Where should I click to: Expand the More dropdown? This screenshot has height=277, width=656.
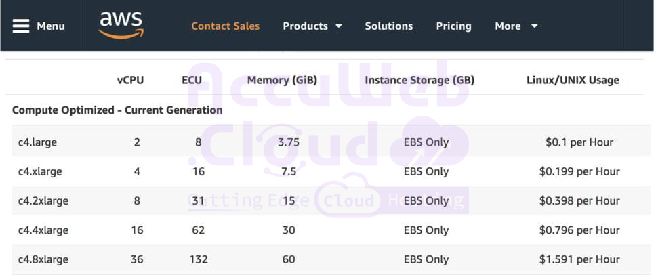(x=516, y=26)
